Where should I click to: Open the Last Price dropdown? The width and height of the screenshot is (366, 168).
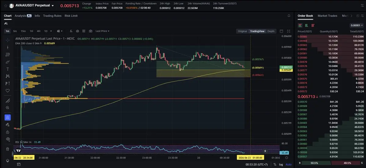(102, 31)
